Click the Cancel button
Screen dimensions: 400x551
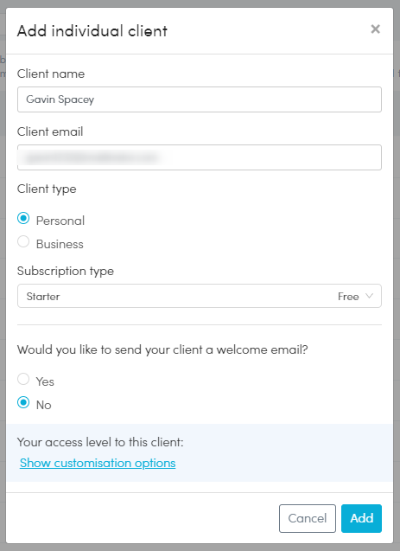point(308,518)
